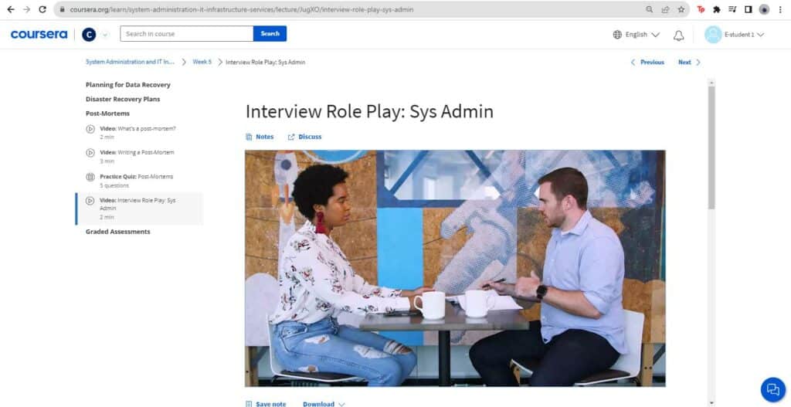Open the Notes for this lecture

click(260, 137)
